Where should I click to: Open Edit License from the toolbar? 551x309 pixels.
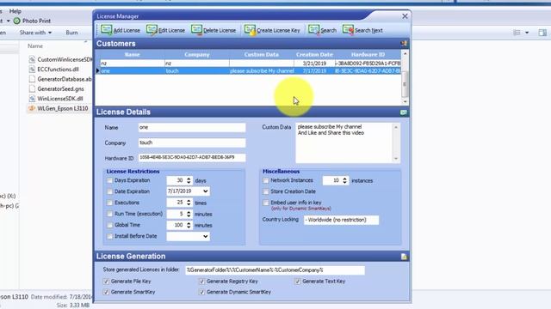tap(165, 30)
